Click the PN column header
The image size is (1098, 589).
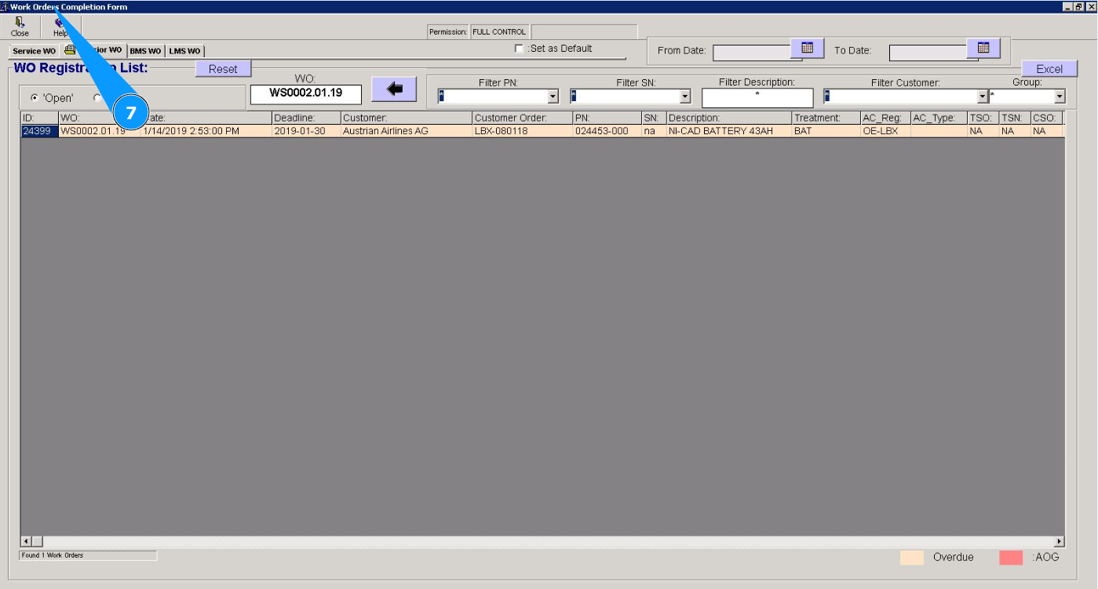(x=607, y=118)
